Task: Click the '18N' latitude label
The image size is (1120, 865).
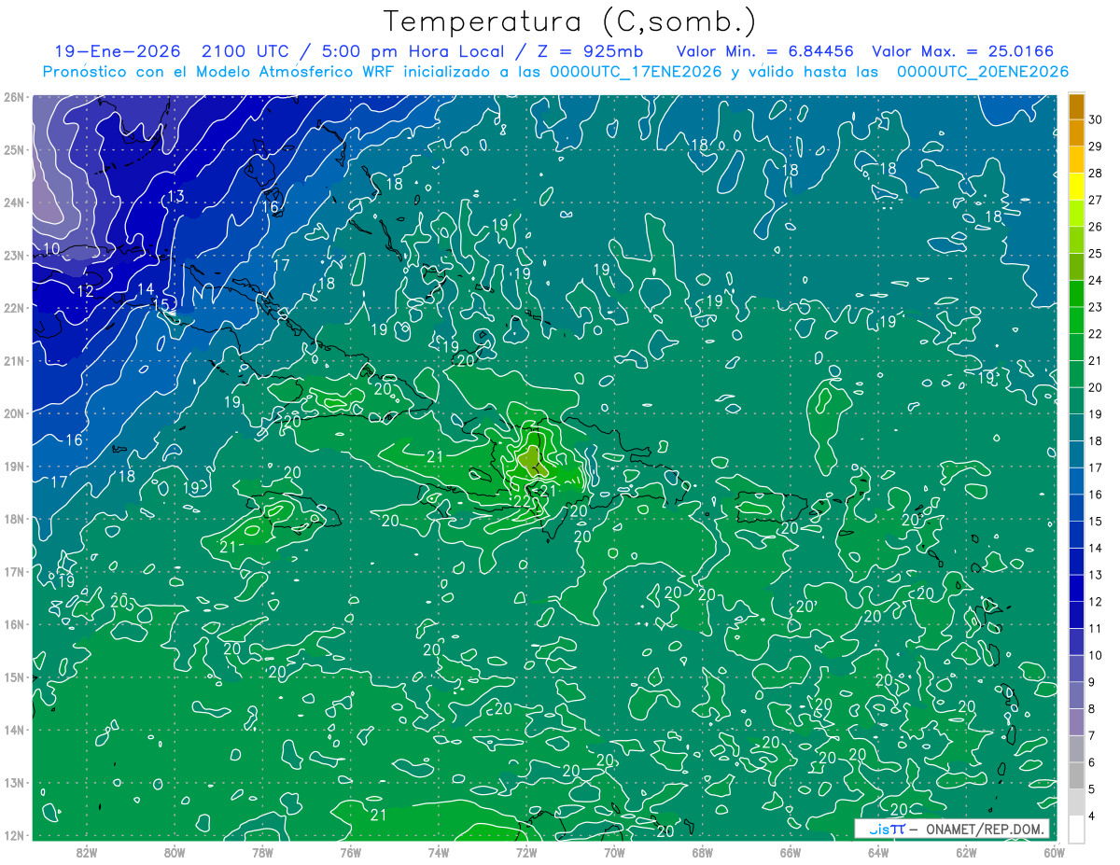Action: click(13, 519)
